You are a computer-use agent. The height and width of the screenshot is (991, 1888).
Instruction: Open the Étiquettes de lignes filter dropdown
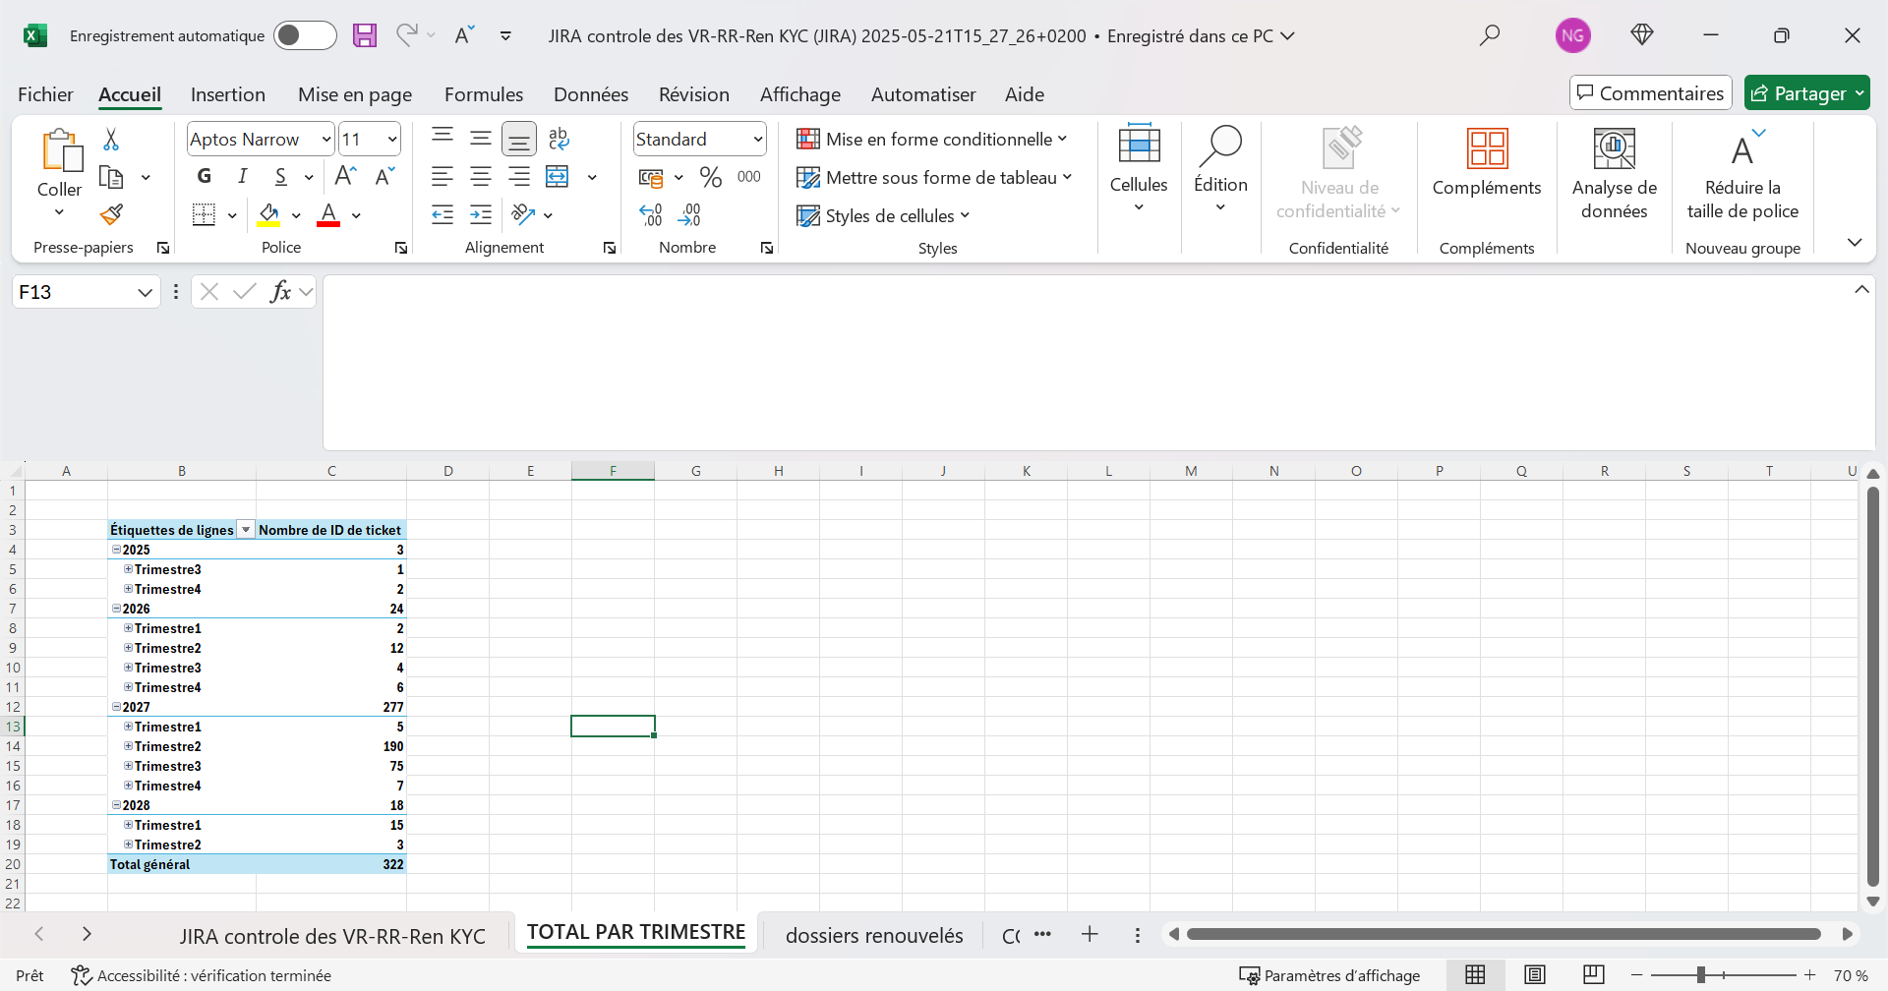coord(246,530)
